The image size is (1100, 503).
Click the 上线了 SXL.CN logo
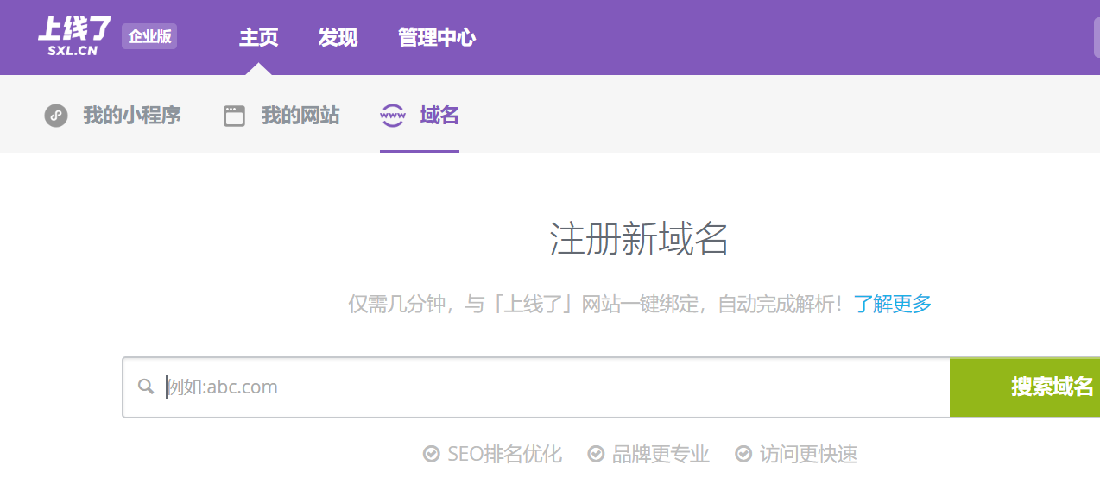(72, 36)
